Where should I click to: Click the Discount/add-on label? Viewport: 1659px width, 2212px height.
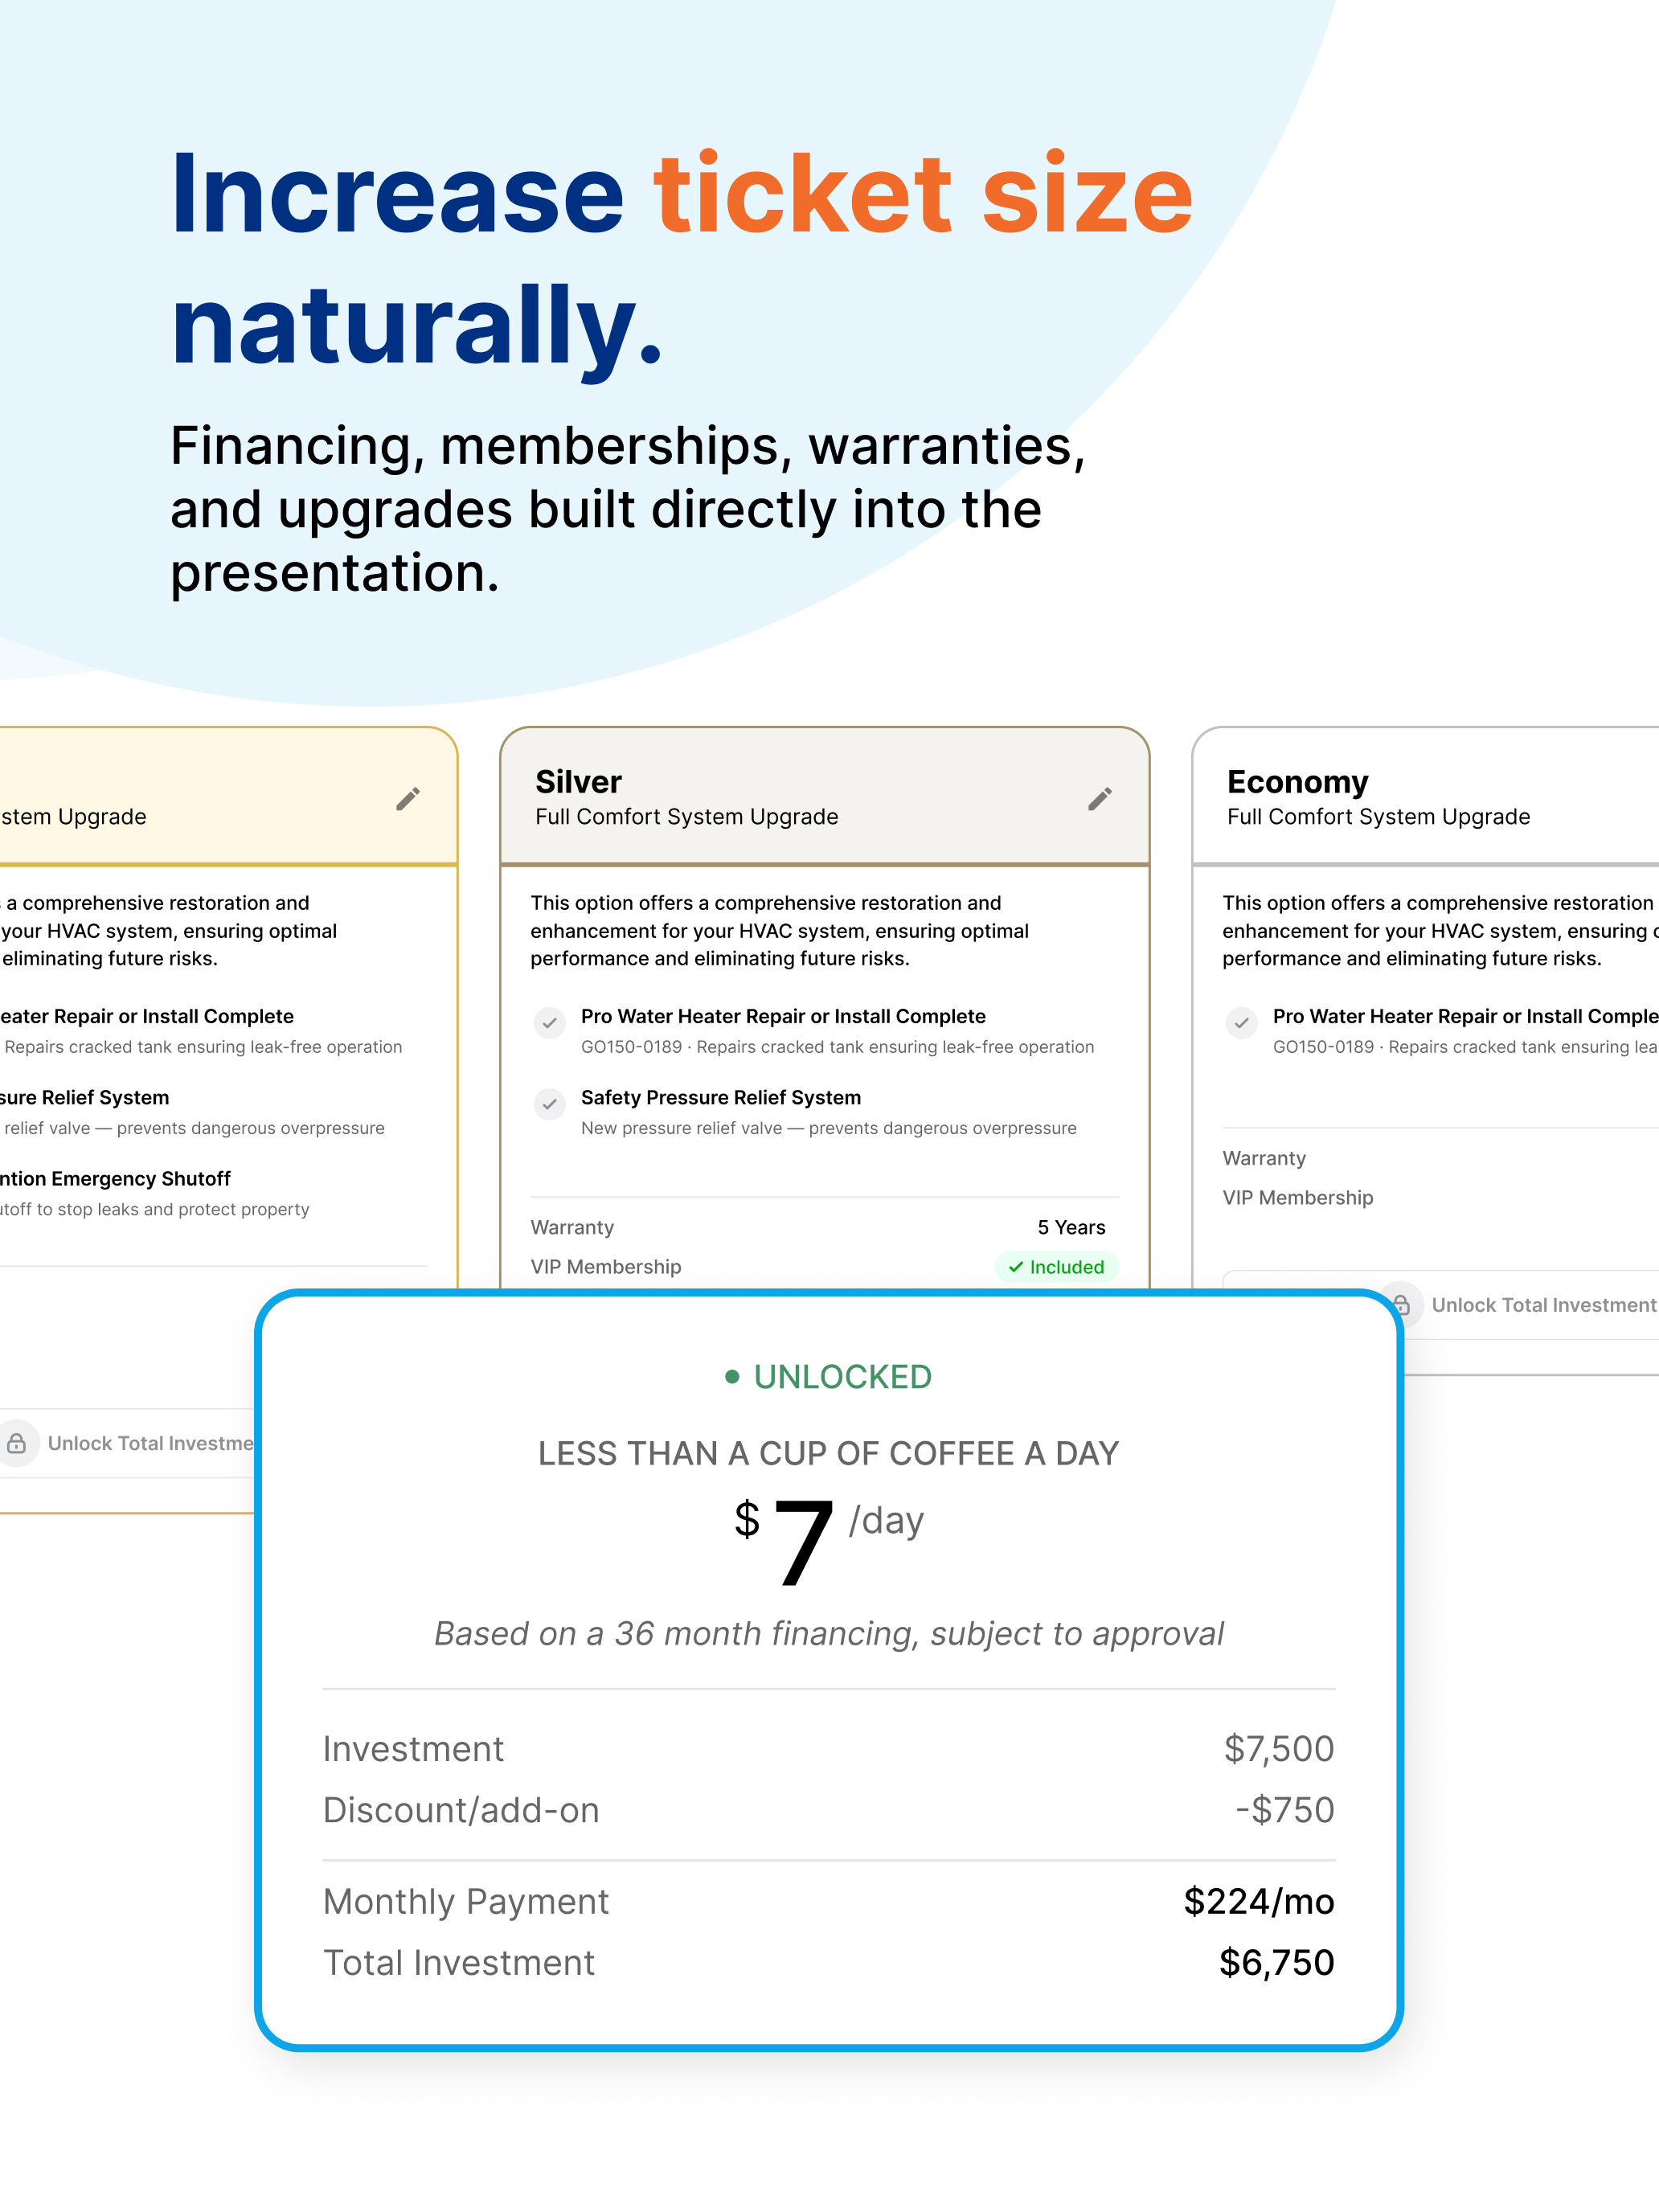coord(461,1810)
